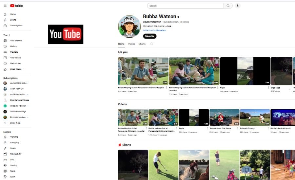
Task: Click the Shorts section heading
Action: point(127,145)
